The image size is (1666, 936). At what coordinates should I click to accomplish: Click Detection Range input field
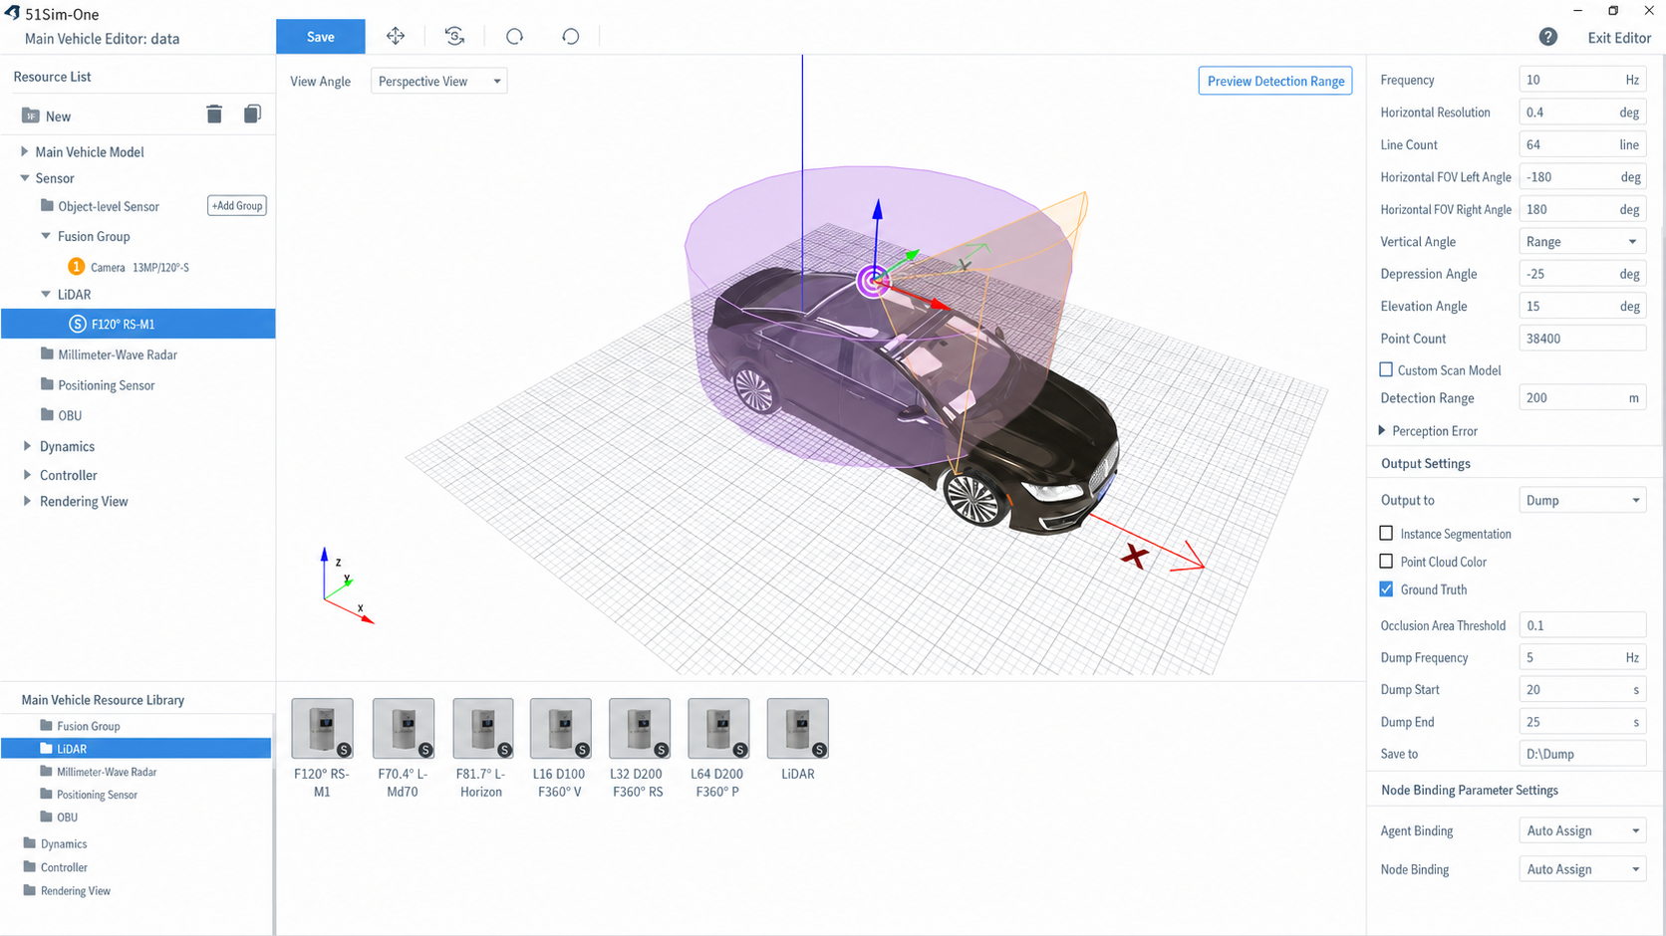(1581, 397)
